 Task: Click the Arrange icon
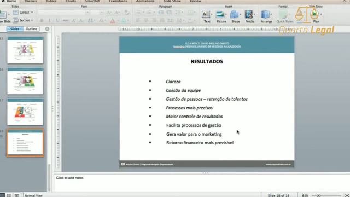265,15
